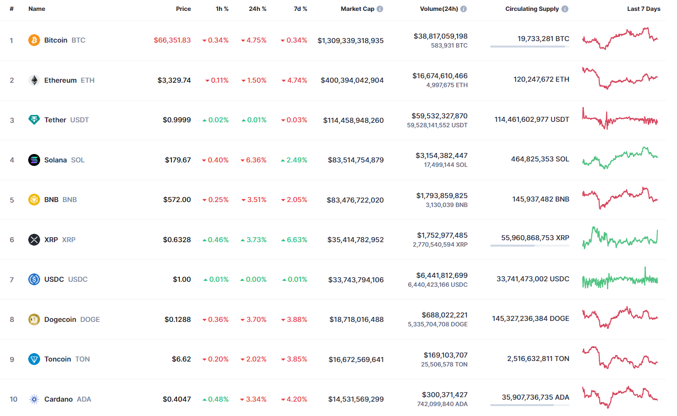This screenshot has height=416, width=677.
Task: Click the XRP logo icon
Action: tap(34, 240)
